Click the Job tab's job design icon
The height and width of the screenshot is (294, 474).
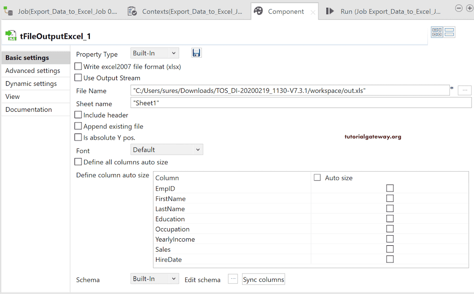click(x=7, y=11)
